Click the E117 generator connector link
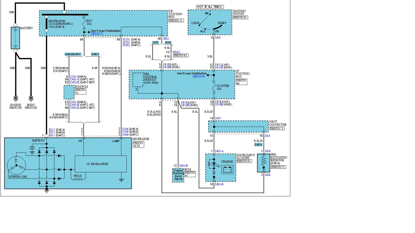 (x=52, y=130)
